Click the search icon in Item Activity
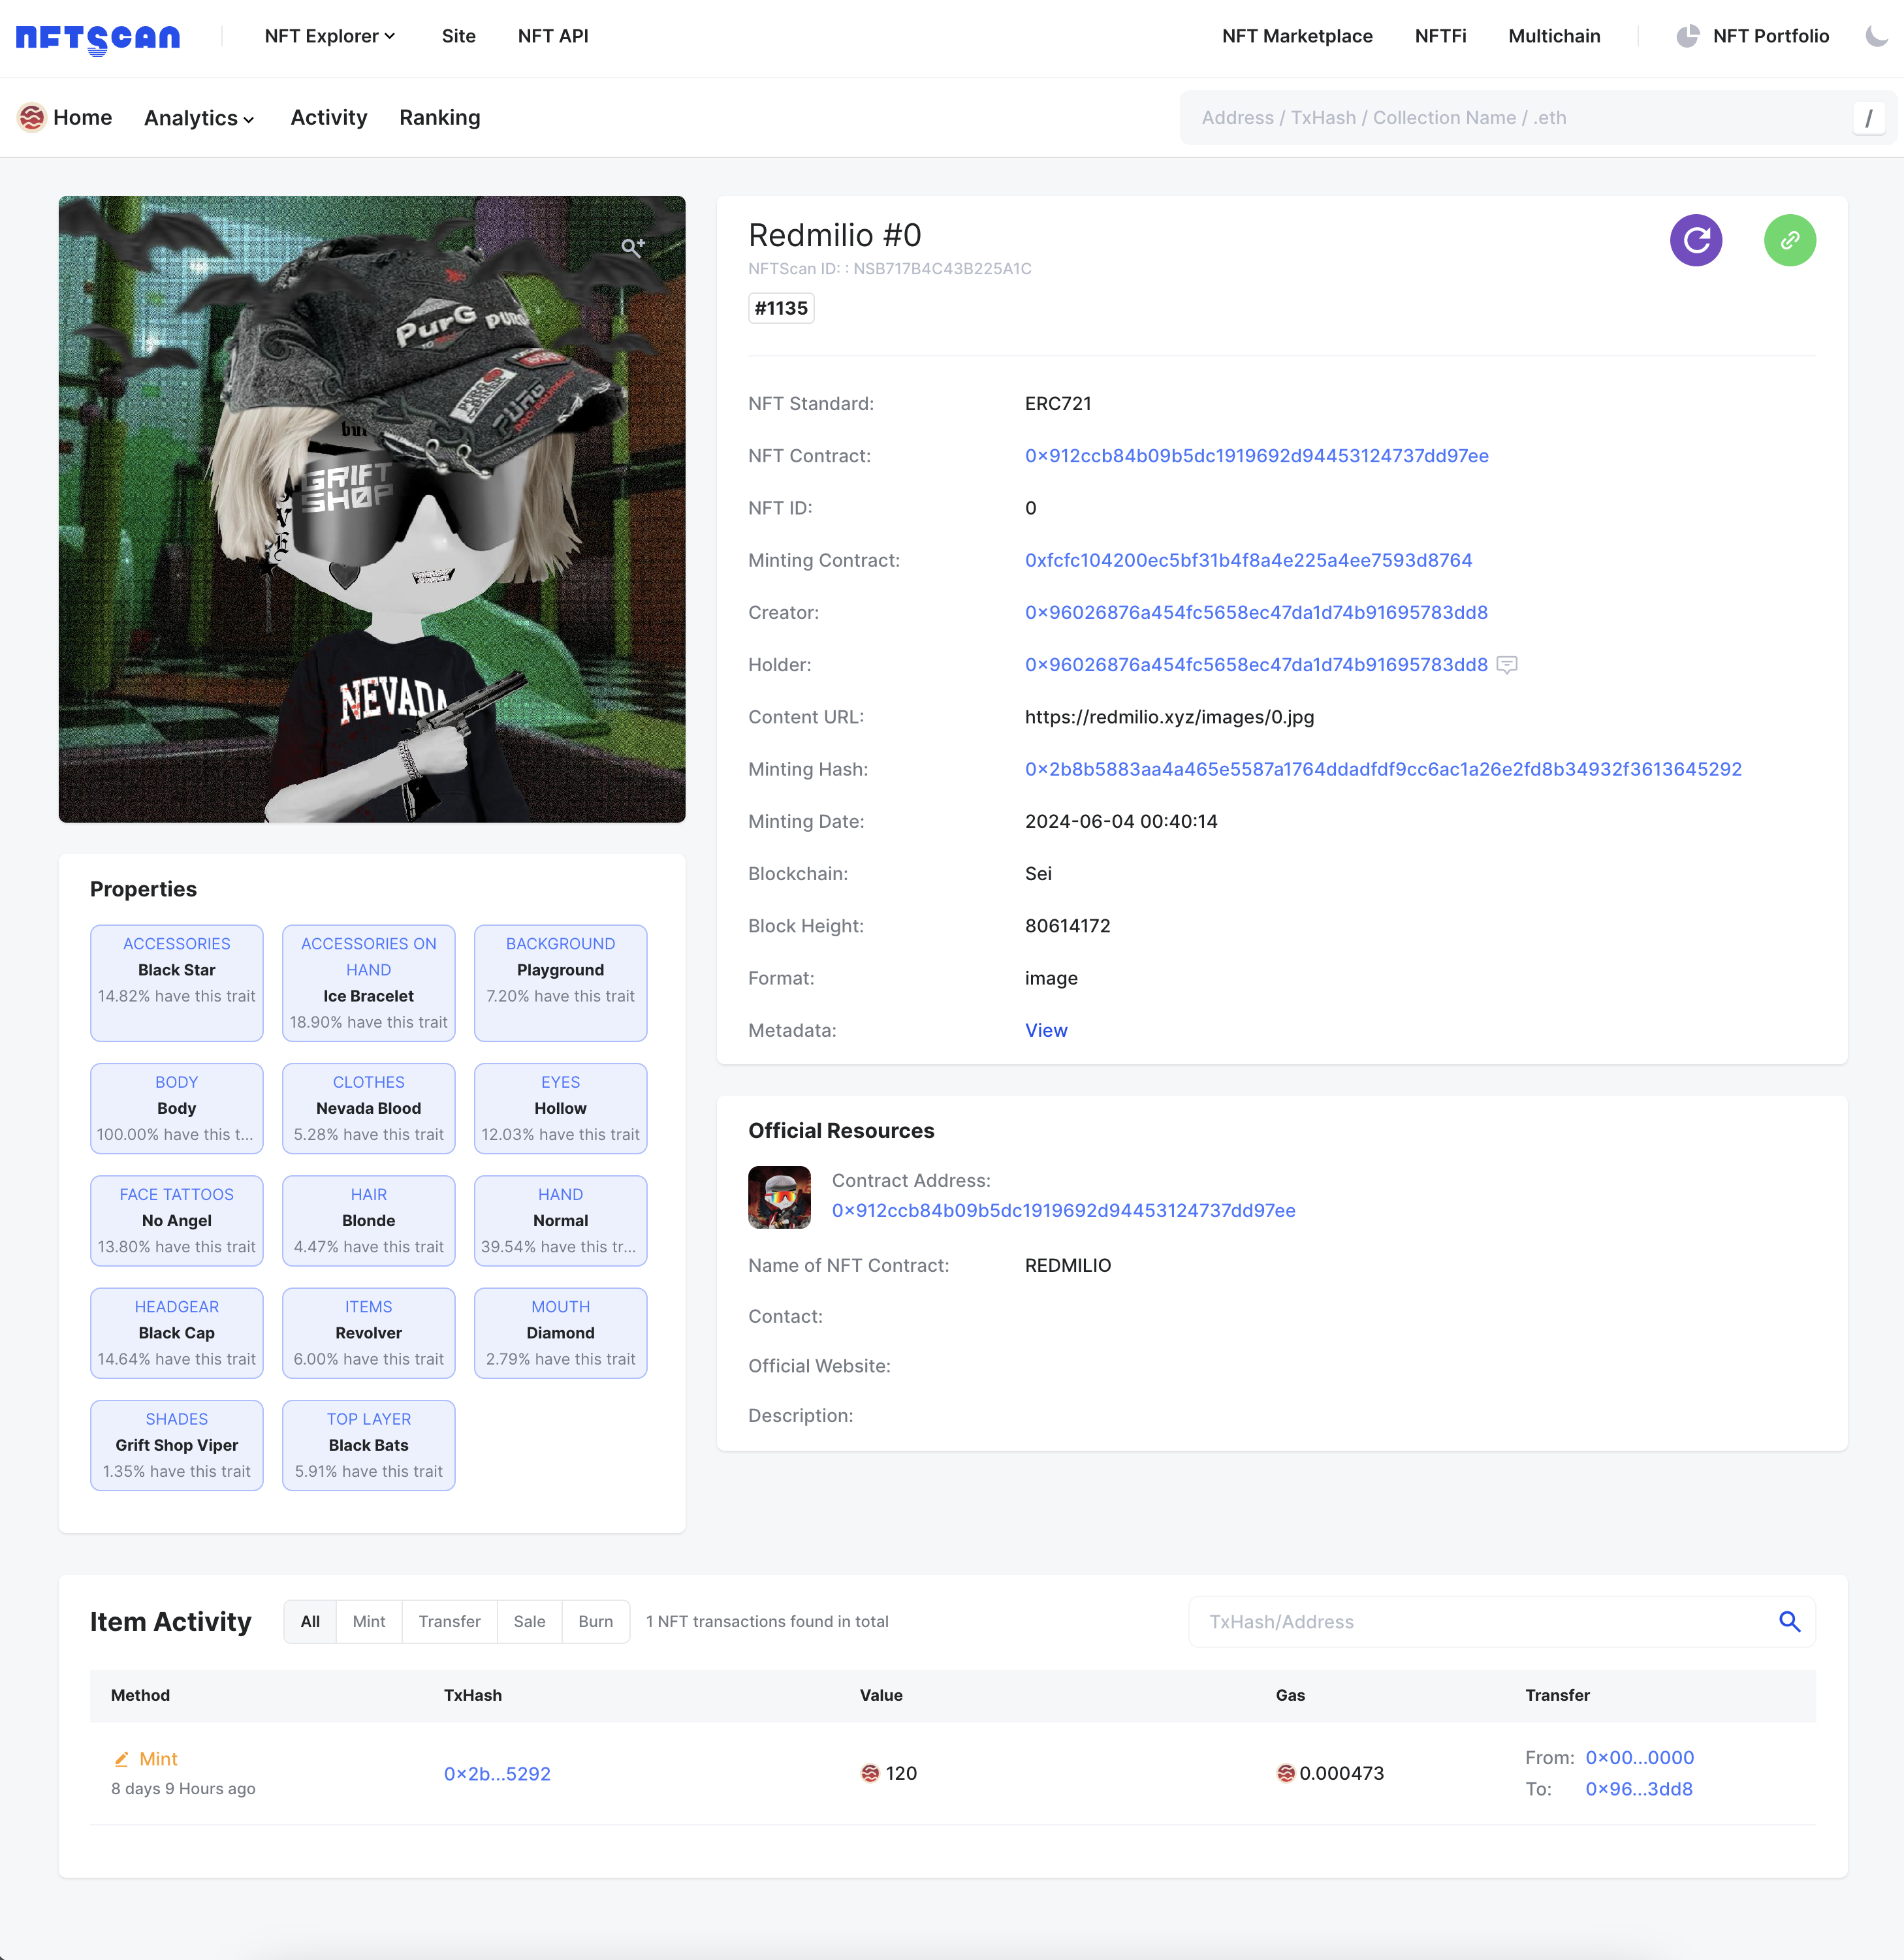The image size is (1904, 1960). (1789, 1622)
